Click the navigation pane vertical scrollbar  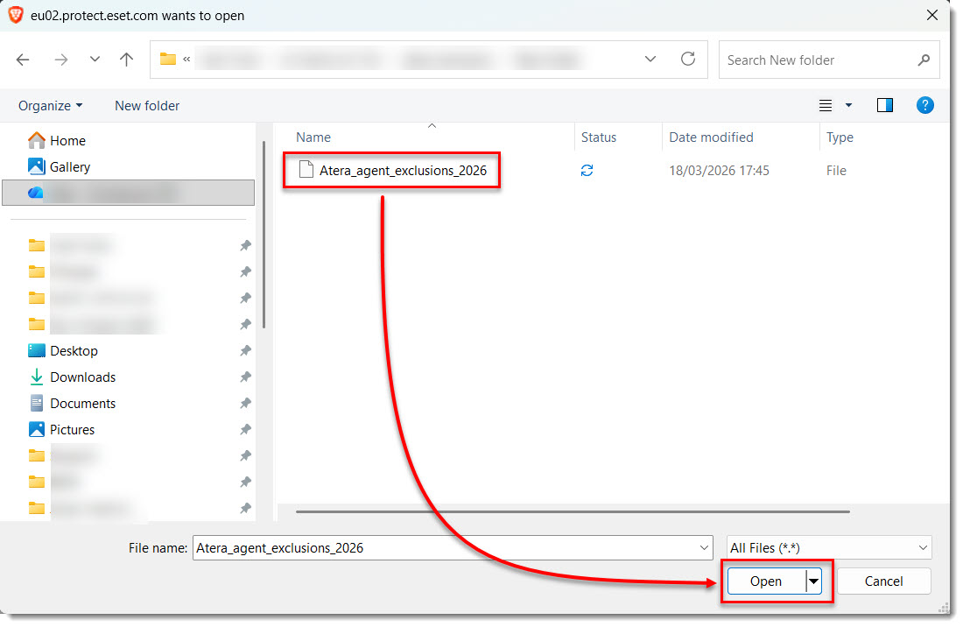pos(264,235)
